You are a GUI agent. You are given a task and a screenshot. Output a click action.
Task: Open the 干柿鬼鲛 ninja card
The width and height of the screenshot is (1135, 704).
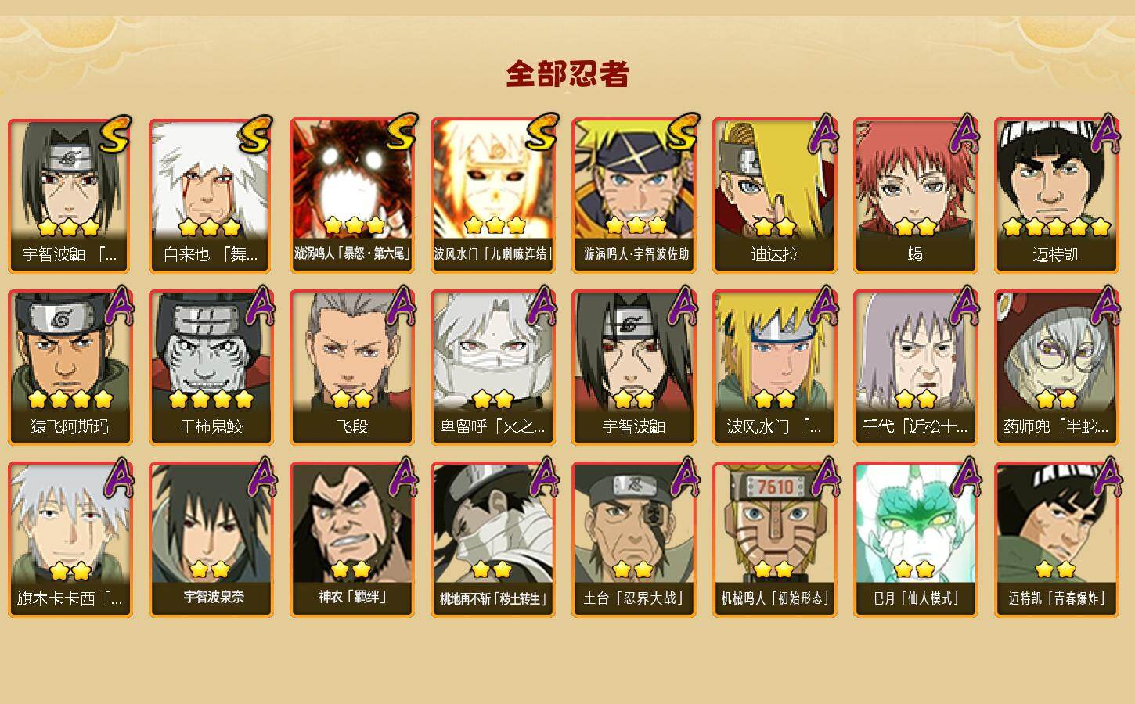[x=211, y=368]
